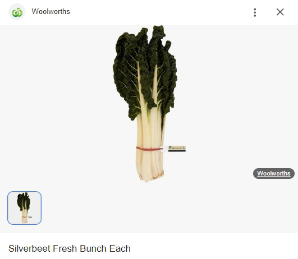Open the three-dot more options menu
The width and height of the screenshot is (298, 259).
(255, 12)
